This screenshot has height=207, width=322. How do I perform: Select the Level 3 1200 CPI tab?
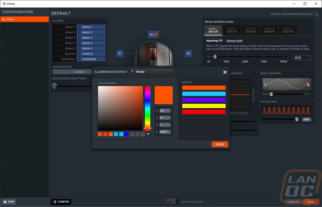[251, 30]
